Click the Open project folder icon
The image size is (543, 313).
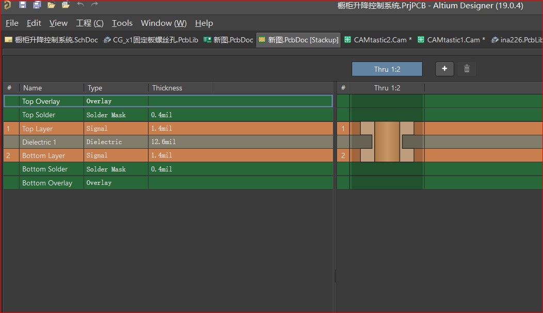(x=66, y=5)
